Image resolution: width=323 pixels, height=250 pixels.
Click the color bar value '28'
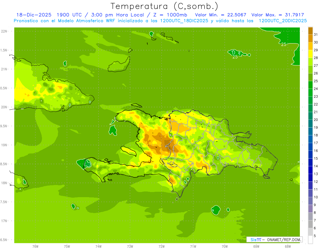point(316,58)
